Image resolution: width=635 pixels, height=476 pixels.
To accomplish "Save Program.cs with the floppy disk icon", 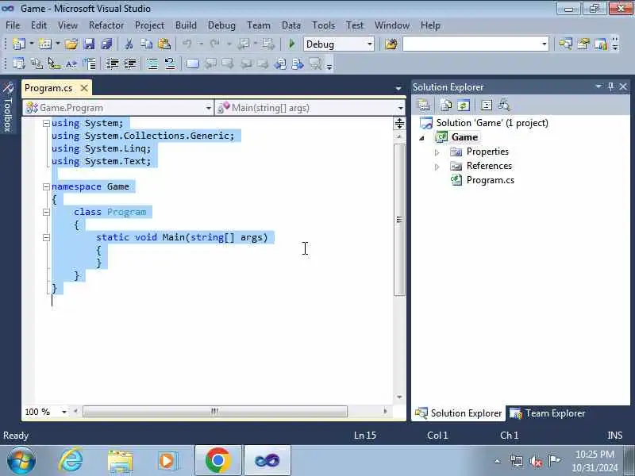I will [x=89, y=44].
